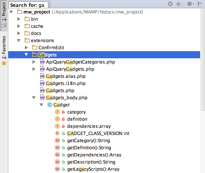
Task: Click the scroll from source target icon
Action: pyautogui.click(x=170, y=4)
